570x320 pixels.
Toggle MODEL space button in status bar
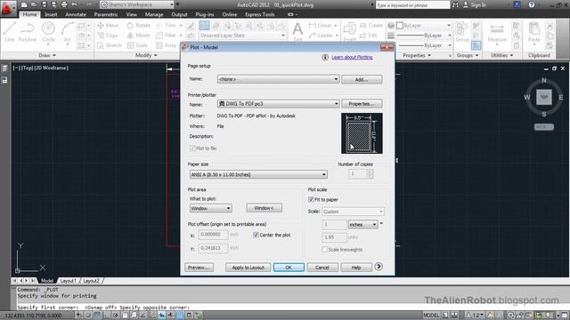click(x=431, y=315)
